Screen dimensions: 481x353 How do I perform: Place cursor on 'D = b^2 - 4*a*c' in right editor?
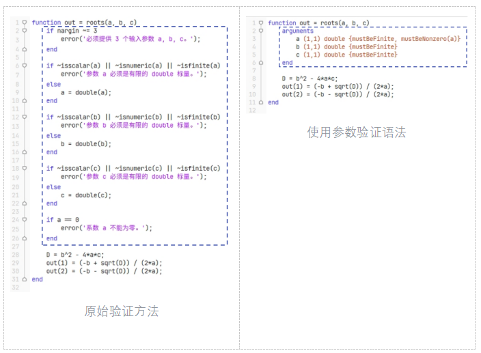(x=309, y=79)
